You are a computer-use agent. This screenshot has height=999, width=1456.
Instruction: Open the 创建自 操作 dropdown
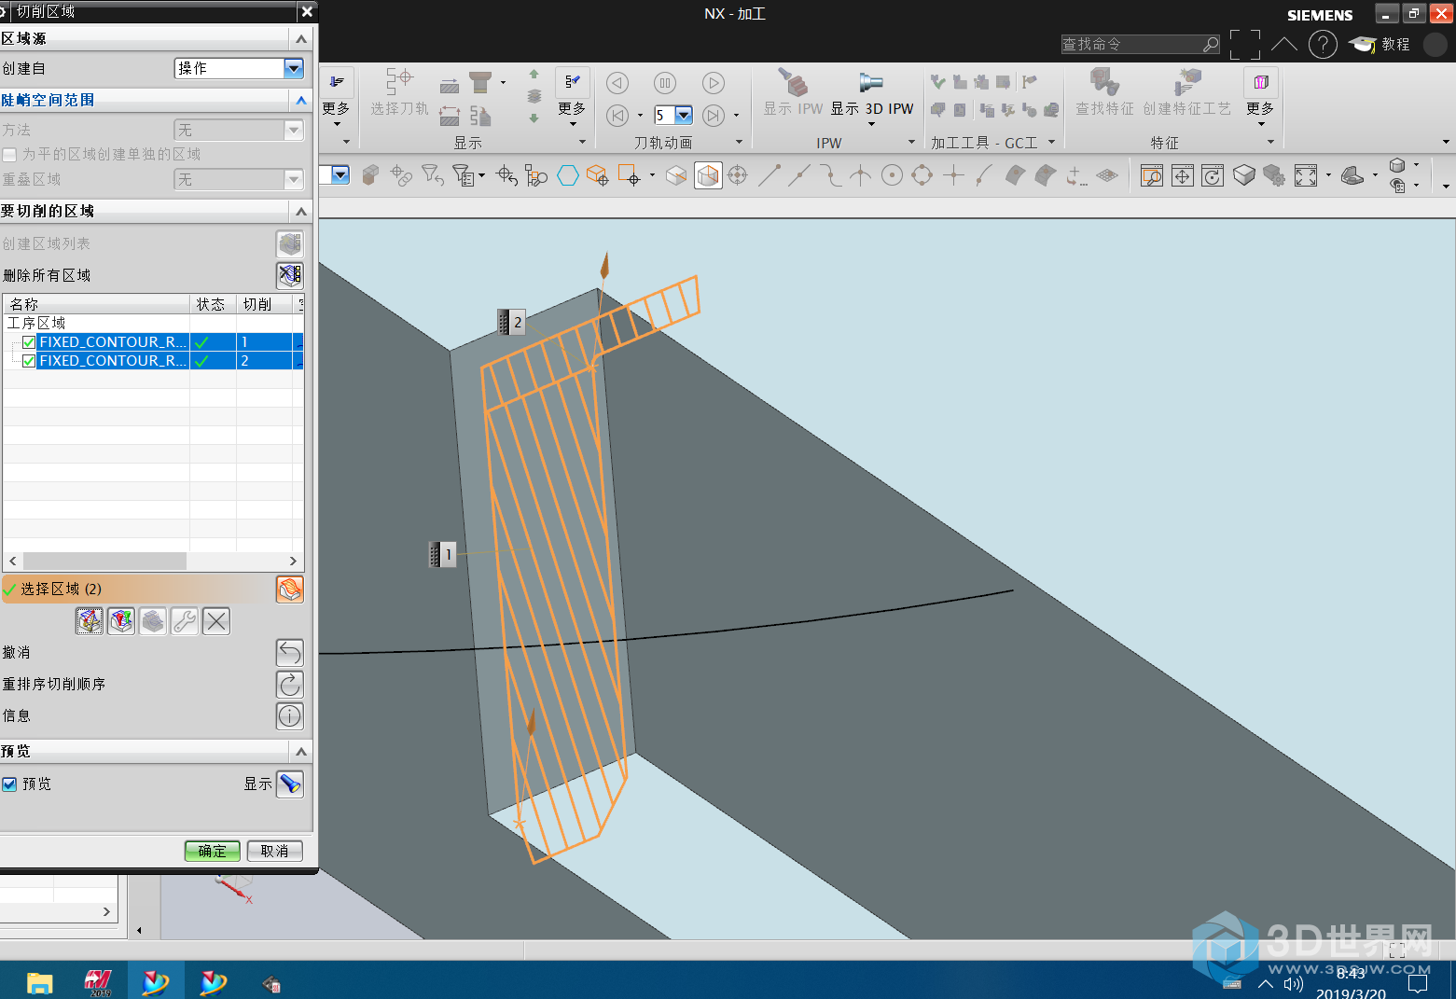tap(294, 68)
